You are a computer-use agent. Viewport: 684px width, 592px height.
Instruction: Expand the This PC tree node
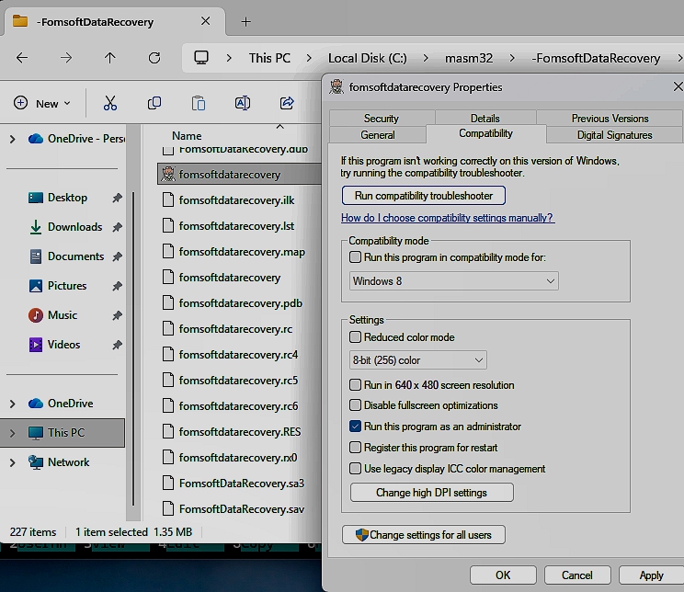coord(12,433)
